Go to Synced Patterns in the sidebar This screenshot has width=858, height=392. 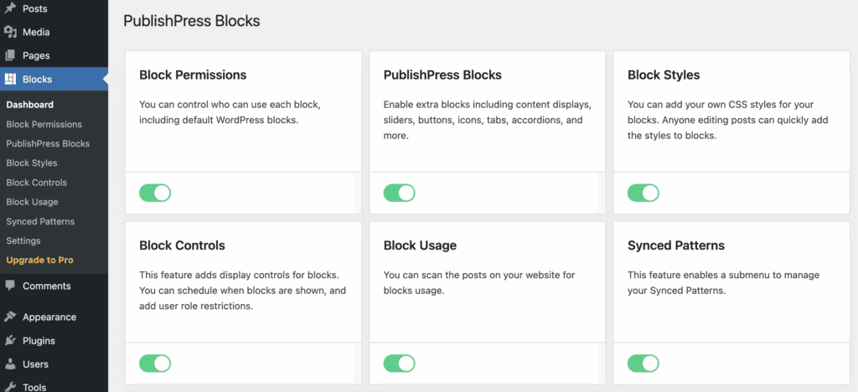pyautogui.click(x=40, y=221)
